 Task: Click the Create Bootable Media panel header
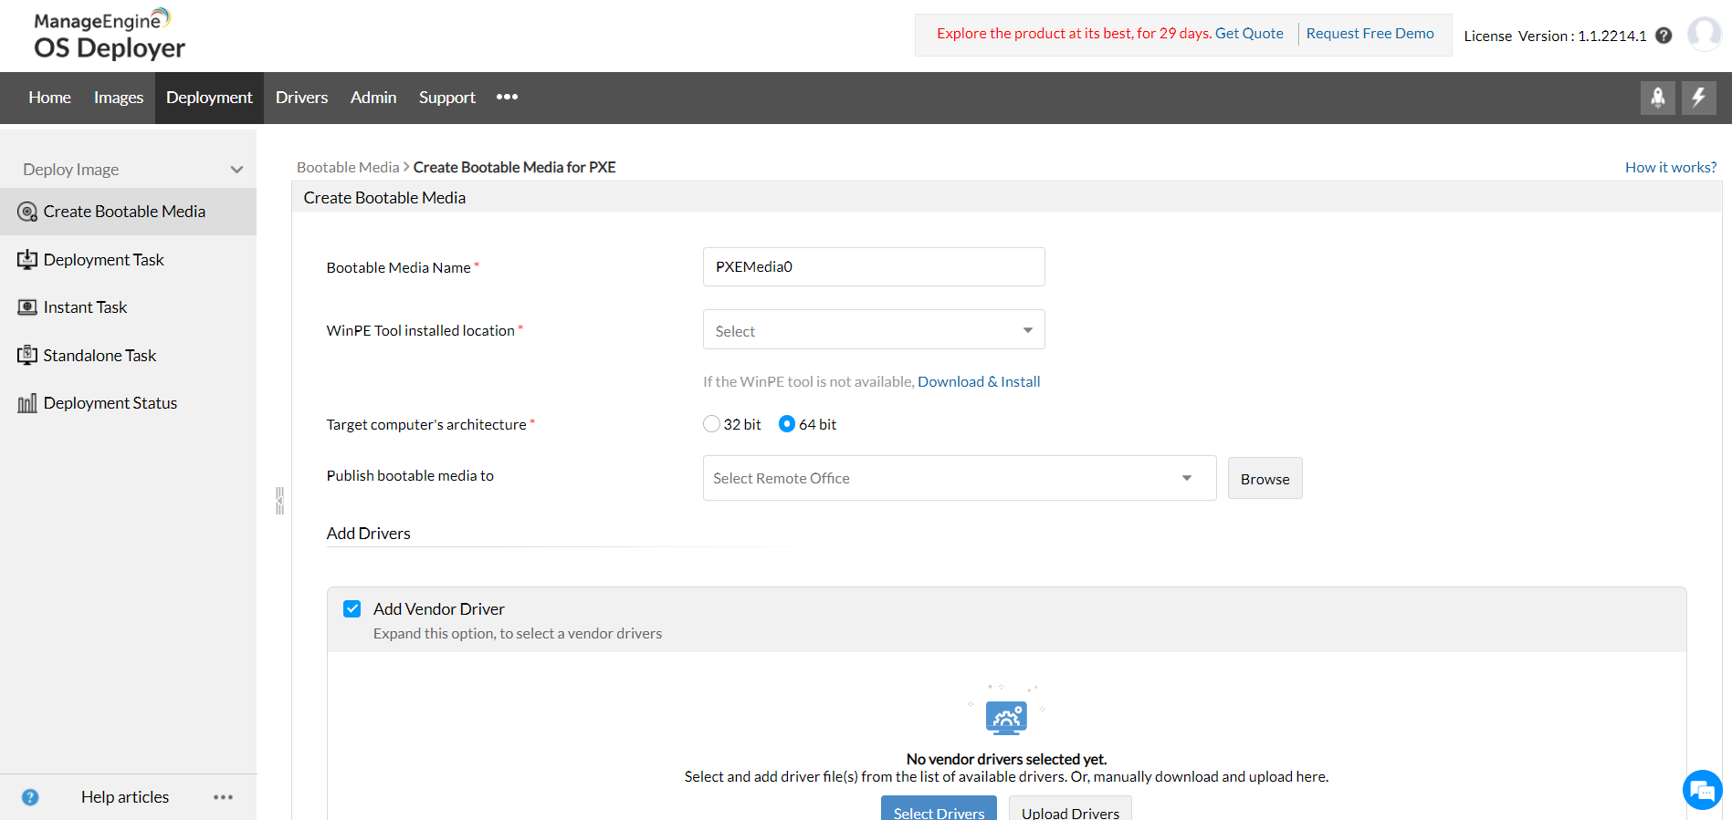1006,198
